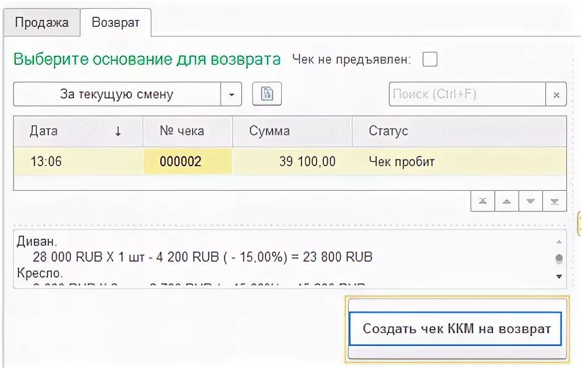Click the details scrollbar thumb
Image resolution: width=581 pixels, height=368 pixels.
click(x=559, y=258)
